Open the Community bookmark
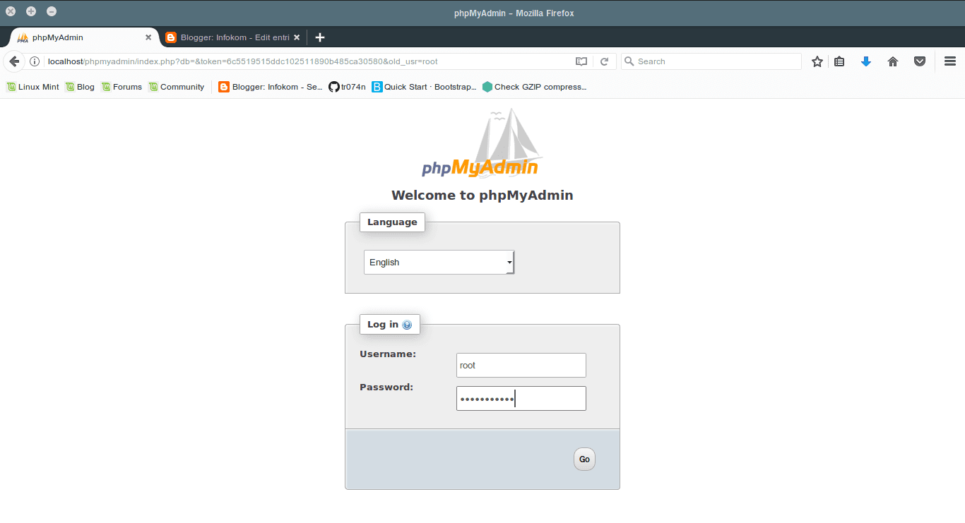The height and width of the screenshot is (523, 965). [x=177, y=87]
